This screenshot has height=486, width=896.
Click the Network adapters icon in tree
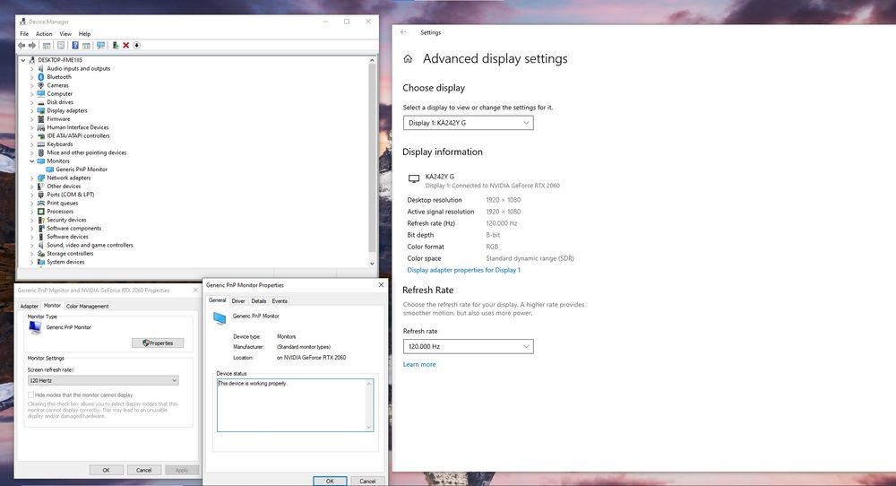click(41, 178)
